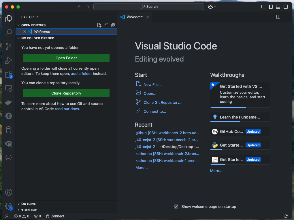Screen dimensions: 294x220
Task: Collapse the No Folder Opened section
Action: (x=18, y=38)
